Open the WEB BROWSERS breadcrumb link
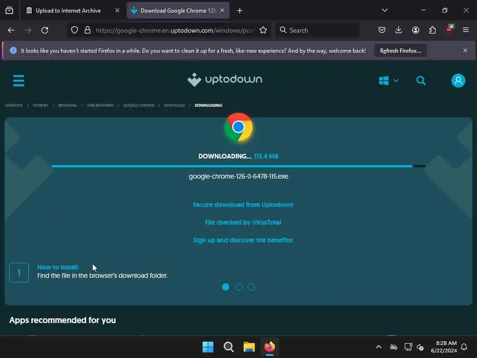The image size is (477, 358). [100, 105]
